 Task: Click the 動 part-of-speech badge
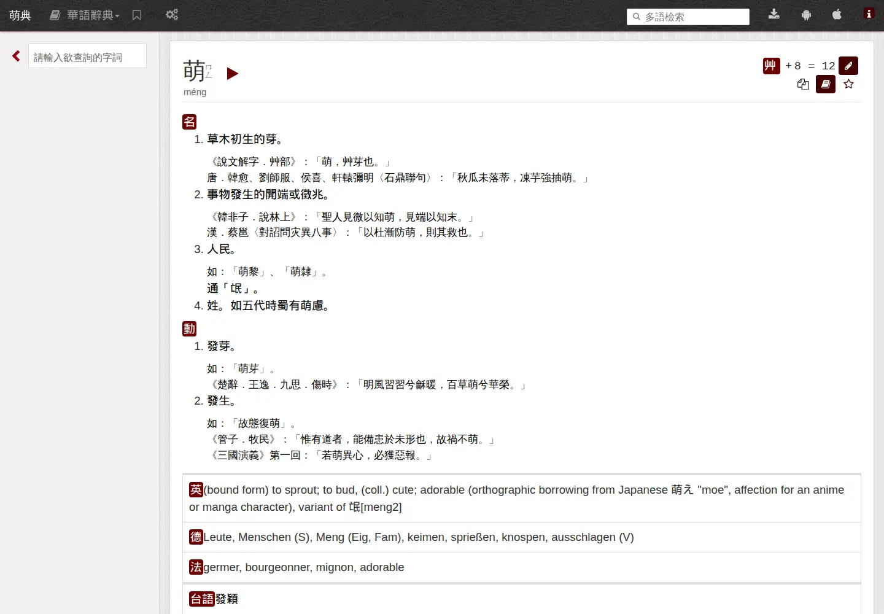(x=190, y=329)
